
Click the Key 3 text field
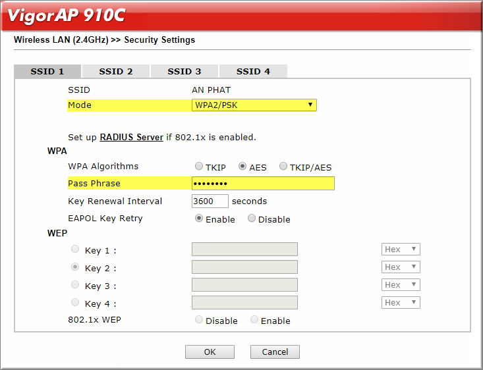point(244,284)
